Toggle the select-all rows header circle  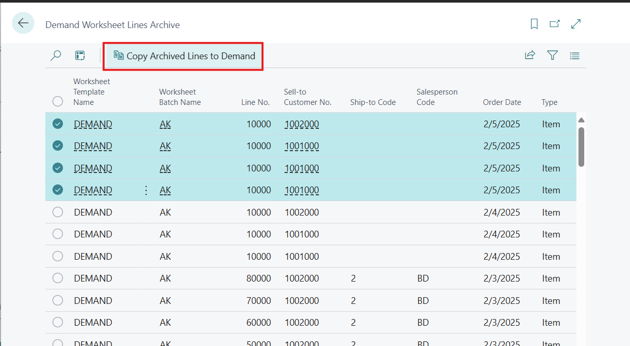[x=58, y=101]
